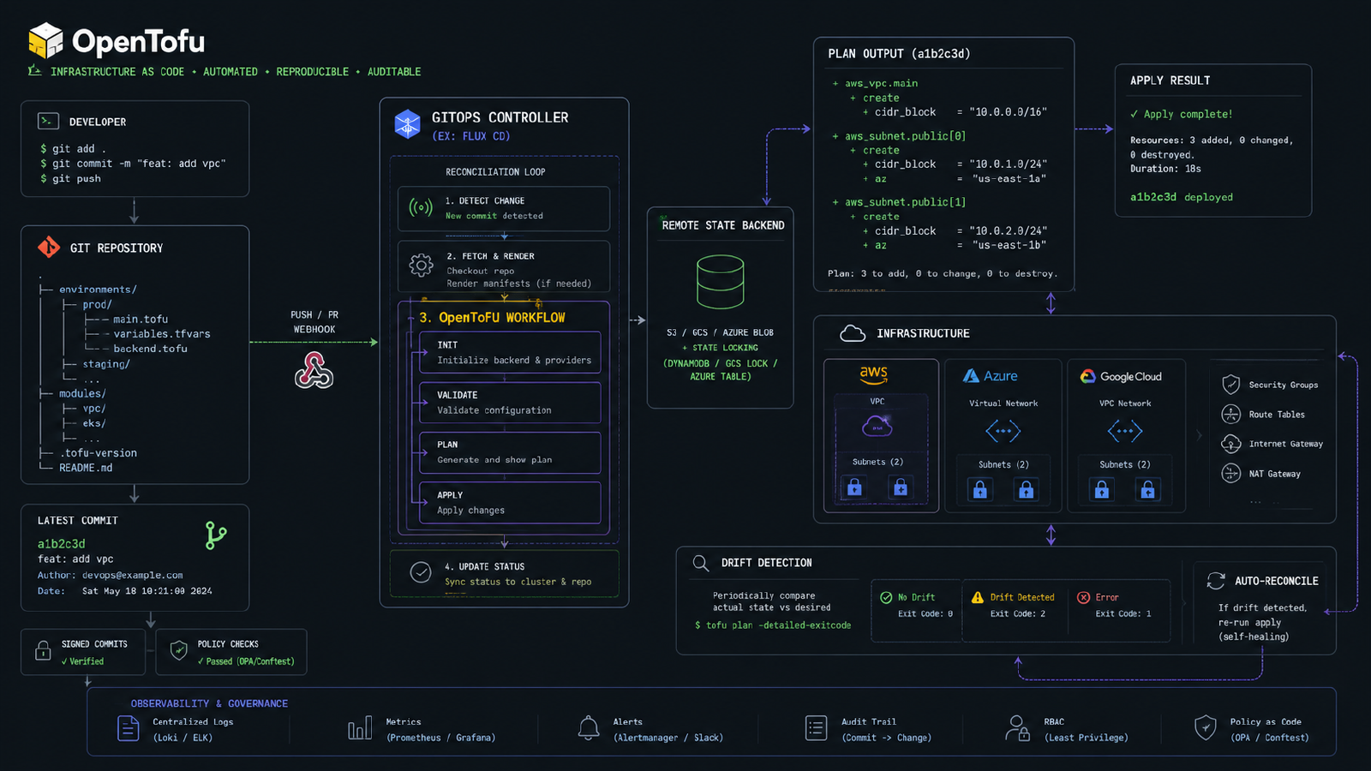This screenshot has width=1371, height=771.
Task: Click the Remote State Backend database icon
Action: pyautogui.click(x=721, y=282)
